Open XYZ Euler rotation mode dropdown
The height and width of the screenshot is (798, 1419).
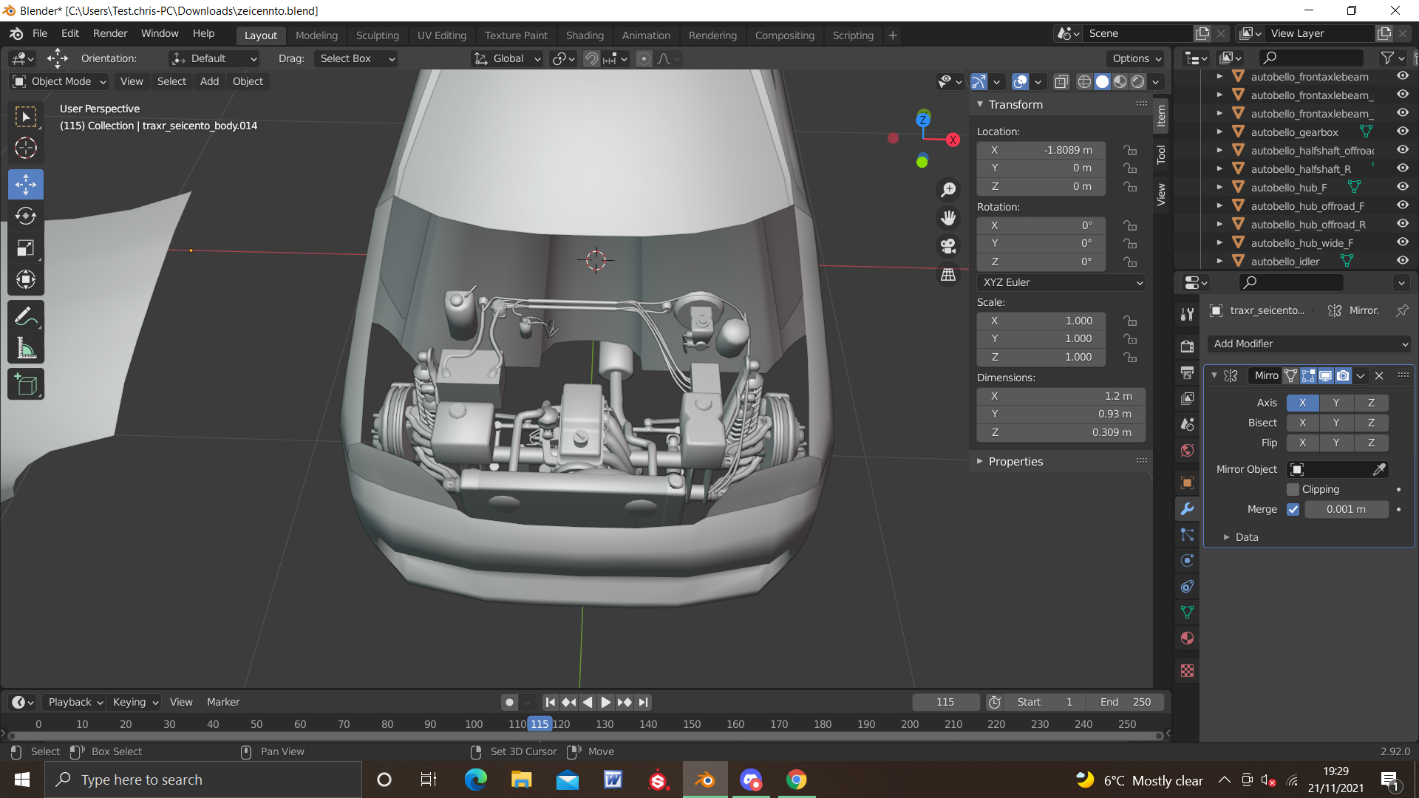pyautogui.click(x=1061, y=283)
